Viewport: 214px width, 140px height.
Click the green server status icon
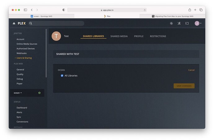39,93
